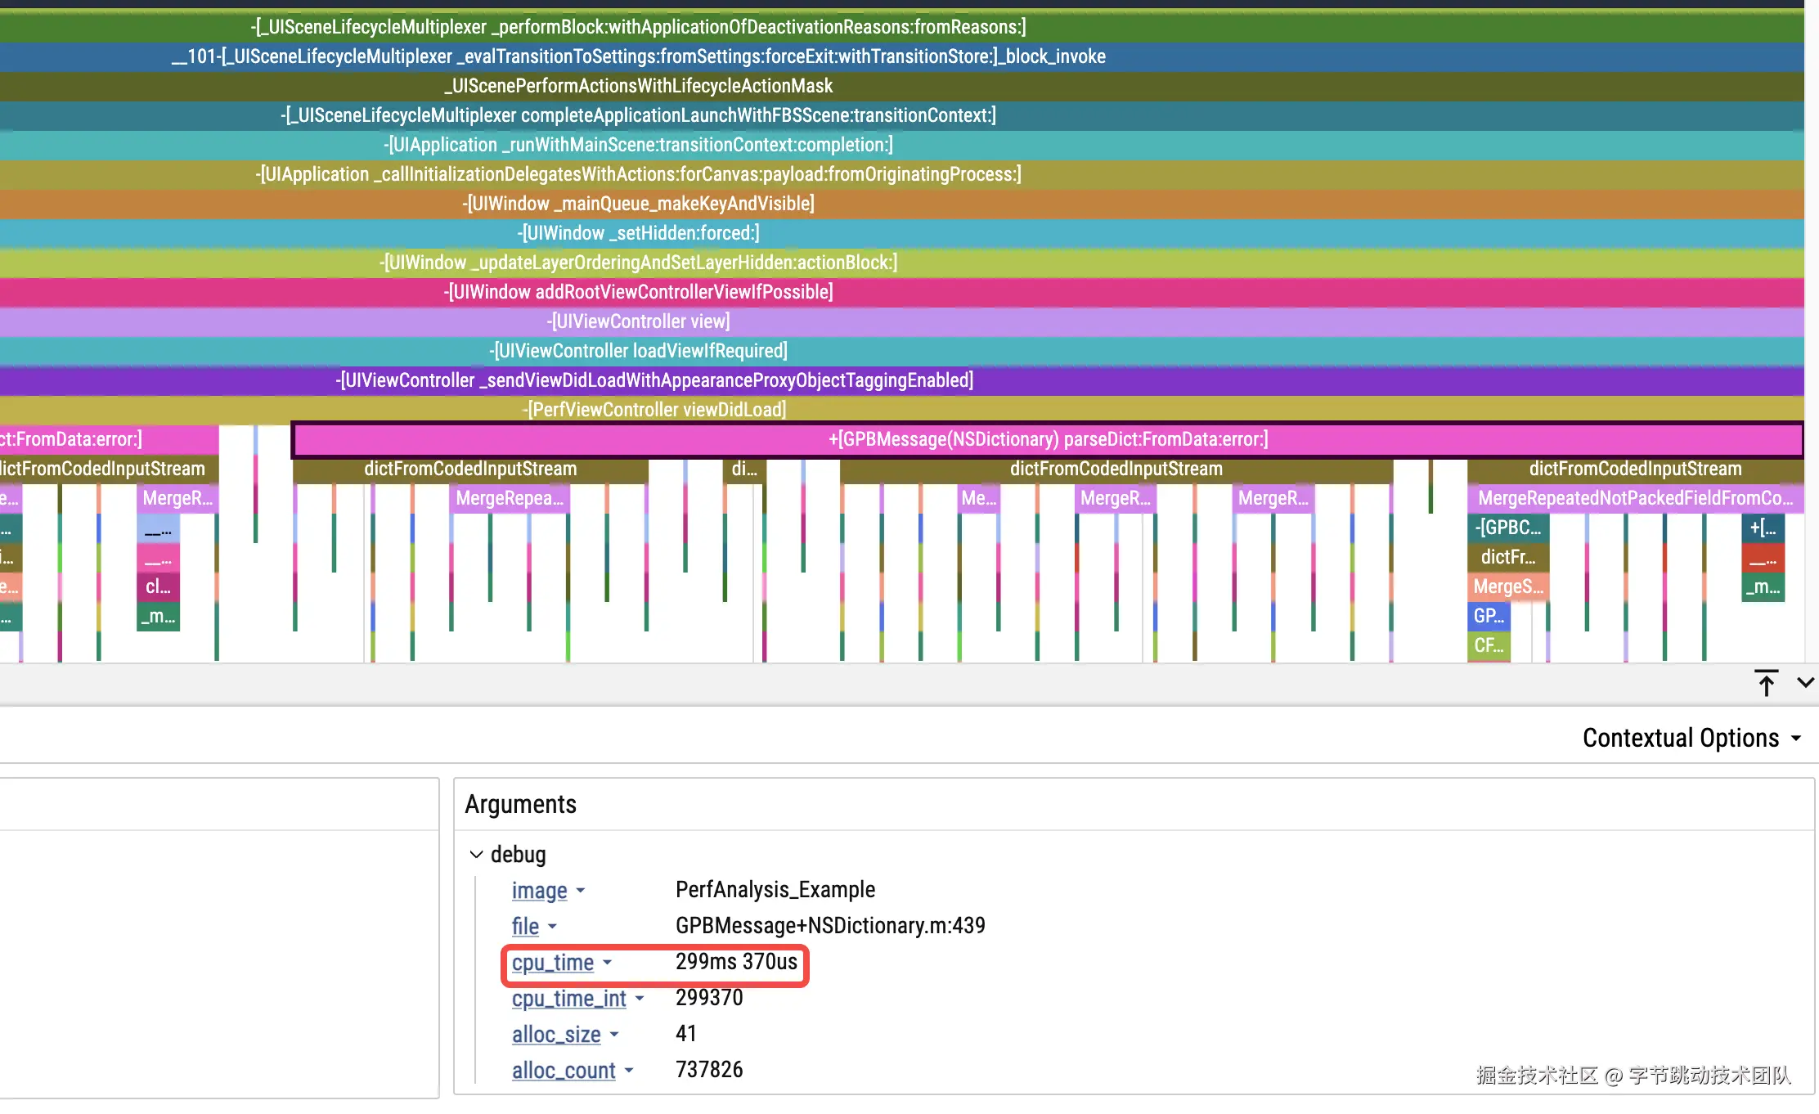The width and height of the screenshot is (1819, 1114).
Task: Open the cpu_time_int argument menu arrow
Action: click(x=640, y=999)
